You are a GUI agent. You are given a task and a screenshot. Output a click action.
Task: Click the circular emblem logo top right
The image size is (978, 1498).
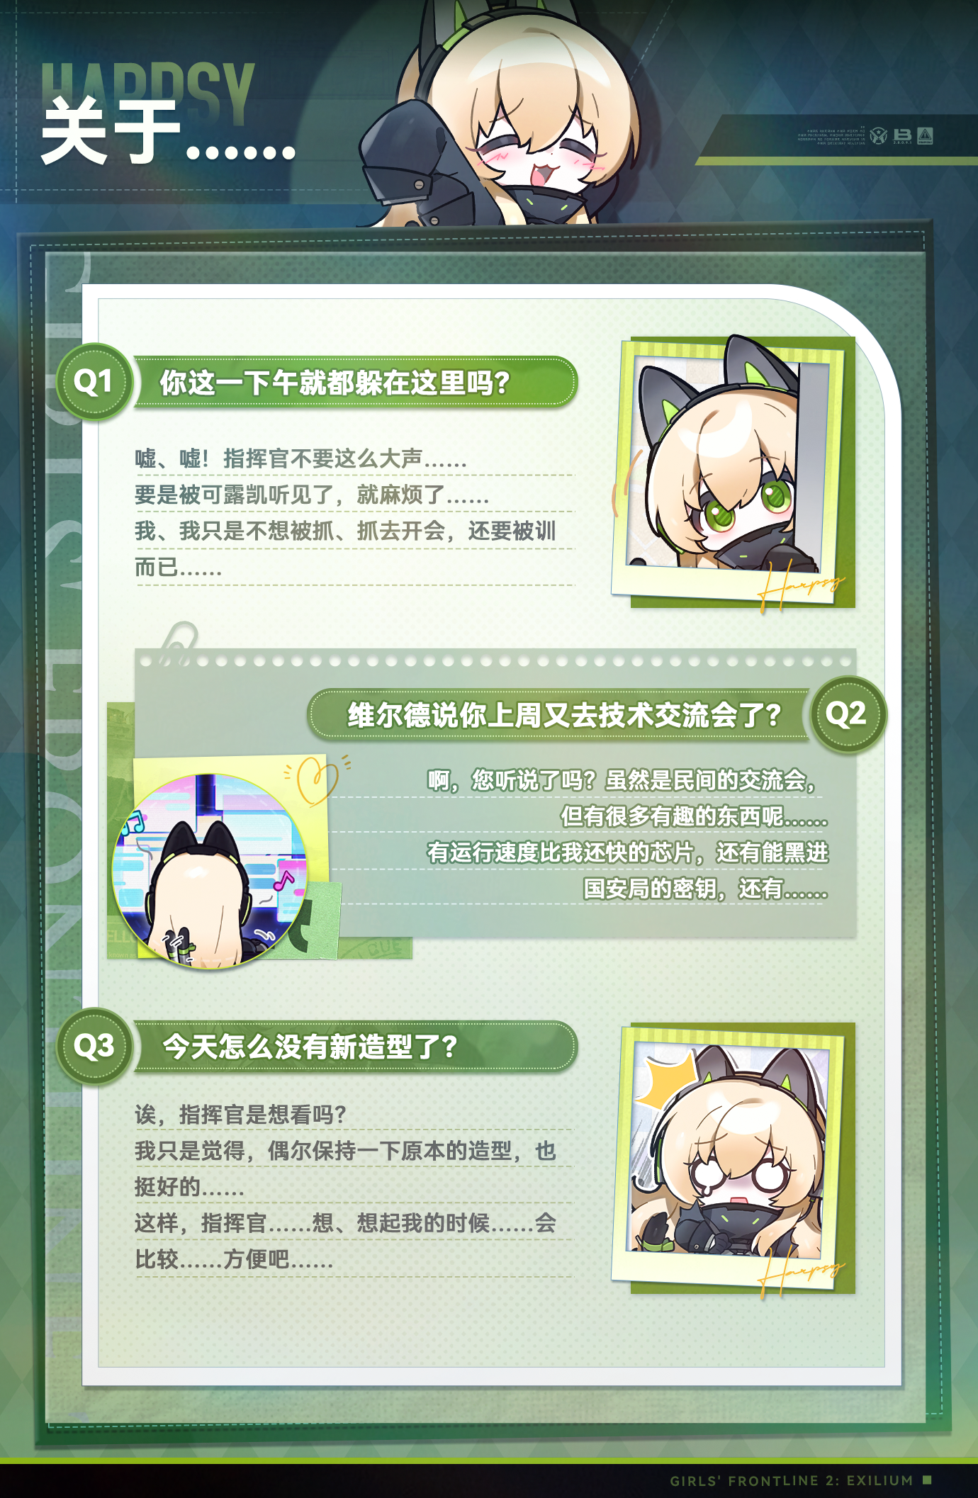878,135
